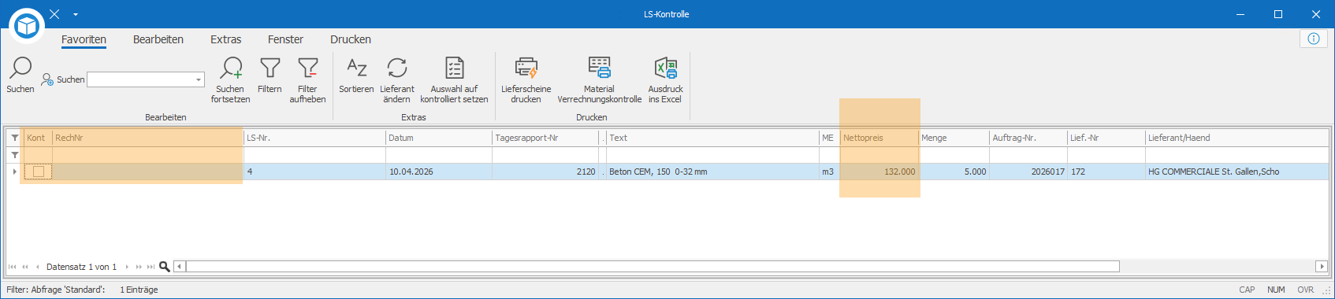
Task: Click the grid search magnifier in navigator
Action: point(165,267)
